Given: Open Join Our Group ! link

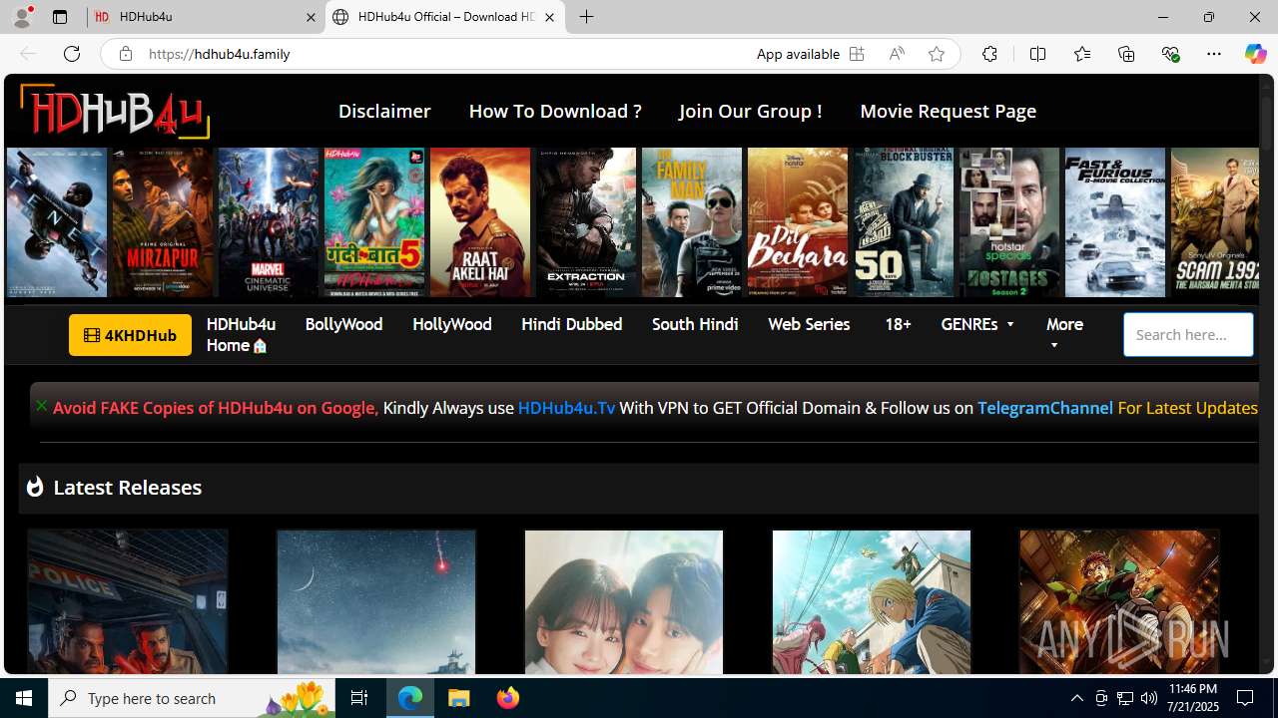Looking at the screenshot, I should pyautogui.click(x=751, y=111).
